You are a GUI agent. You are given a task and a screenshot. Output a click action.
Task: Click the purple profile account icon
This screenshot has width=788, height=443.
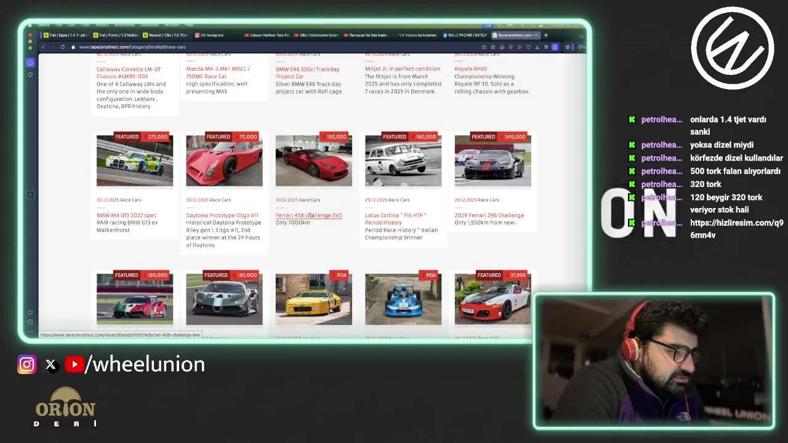tap(555, 47)
